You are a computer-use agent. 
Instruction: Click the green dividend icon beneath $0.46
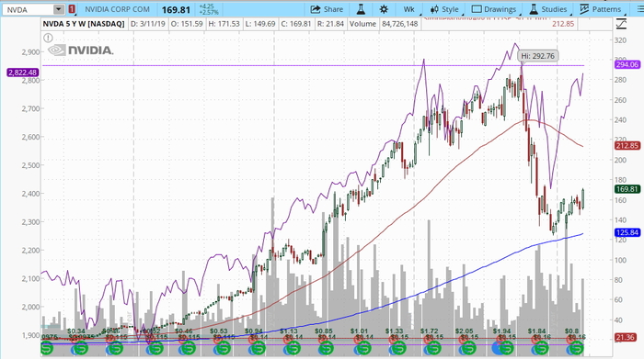(189, 349)
